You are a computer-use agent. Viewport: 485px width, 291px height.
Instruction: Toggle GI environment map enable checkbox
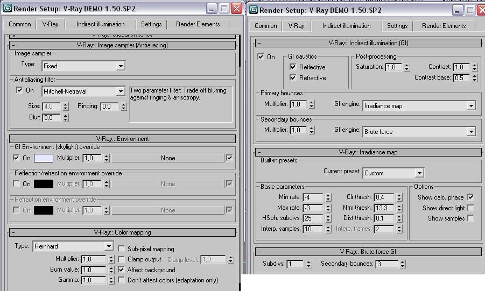click(229, 158)
